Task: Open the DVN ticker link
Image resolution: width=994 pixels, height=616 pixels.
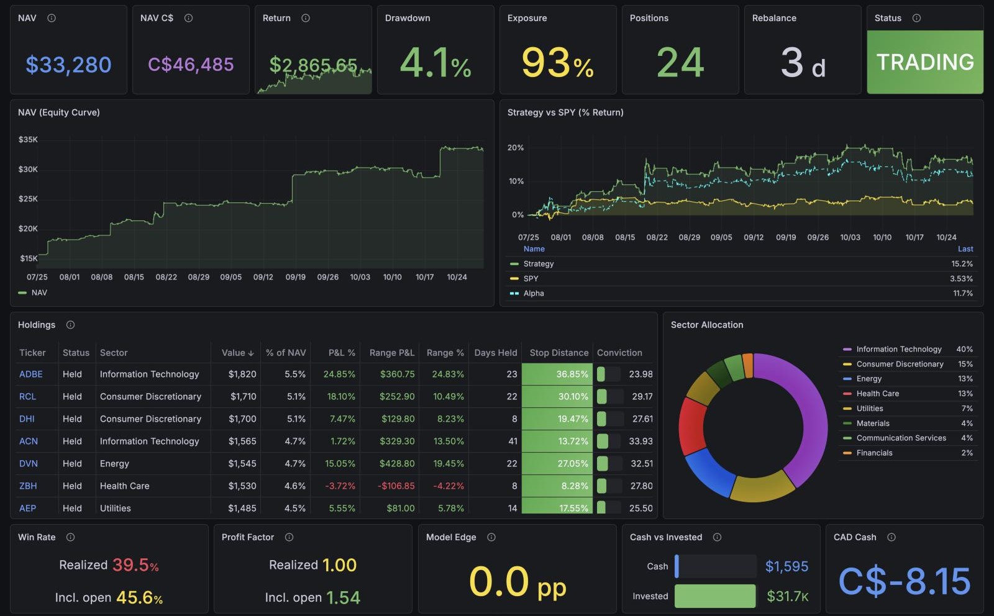Action: tap(29, 463)
